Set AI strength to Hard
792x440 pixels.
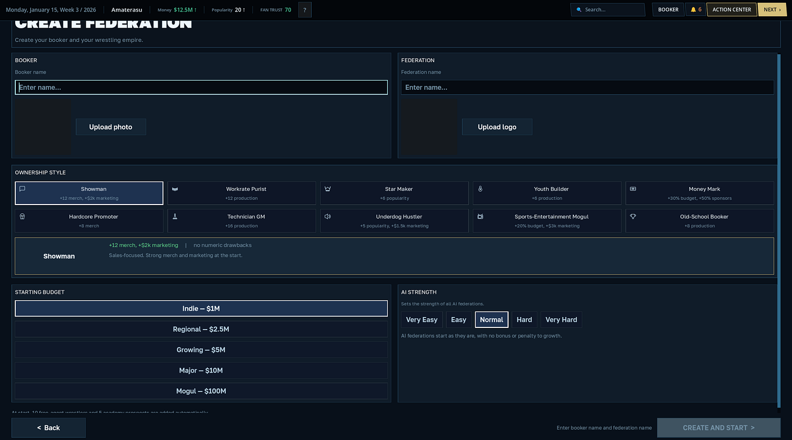click(524, 320)
